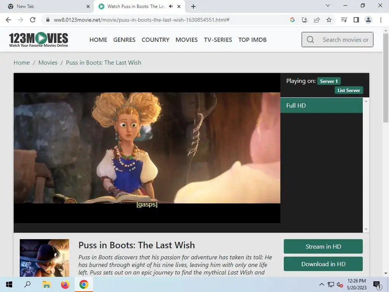Open the Chrome three-dot menu

pos(381,20)
